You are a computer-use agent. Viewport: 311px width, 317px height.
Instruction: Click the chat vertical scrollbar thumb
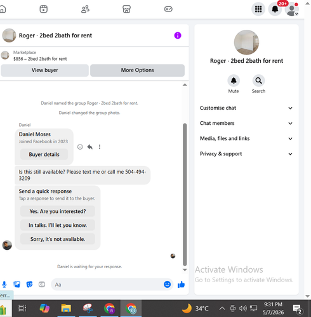click(185, 195)
